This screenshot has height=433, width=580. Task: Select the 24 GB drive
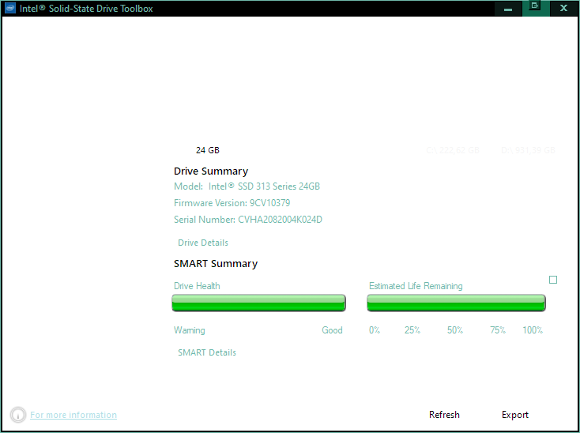tap(207, 150)
